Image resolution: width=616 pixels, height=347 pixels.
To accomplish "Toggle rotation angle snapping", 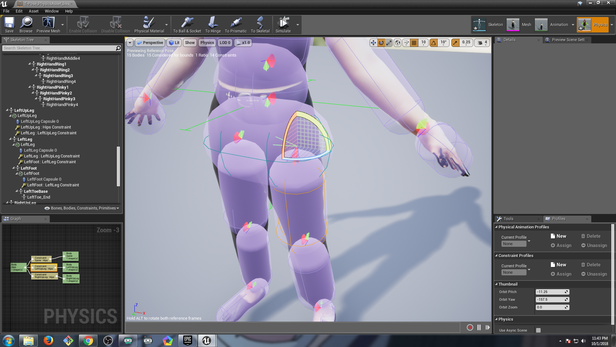I will click(433, 42).
